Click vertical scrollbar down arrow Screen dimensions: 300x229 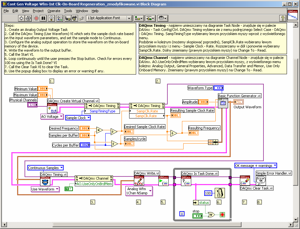coord(296,220)
